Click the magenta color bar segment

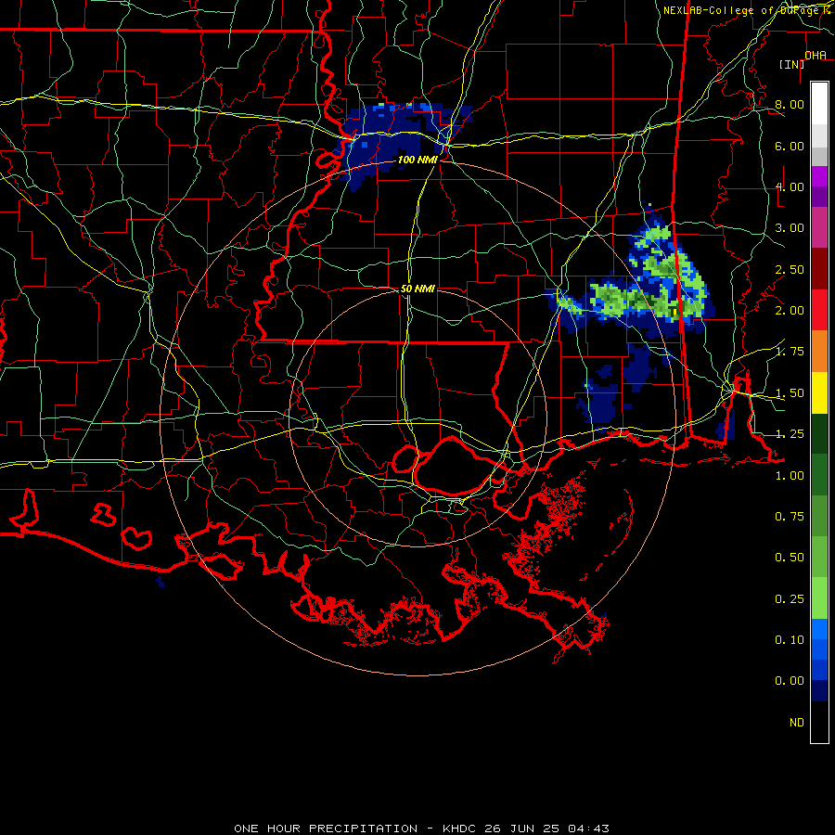click(819, 176)
